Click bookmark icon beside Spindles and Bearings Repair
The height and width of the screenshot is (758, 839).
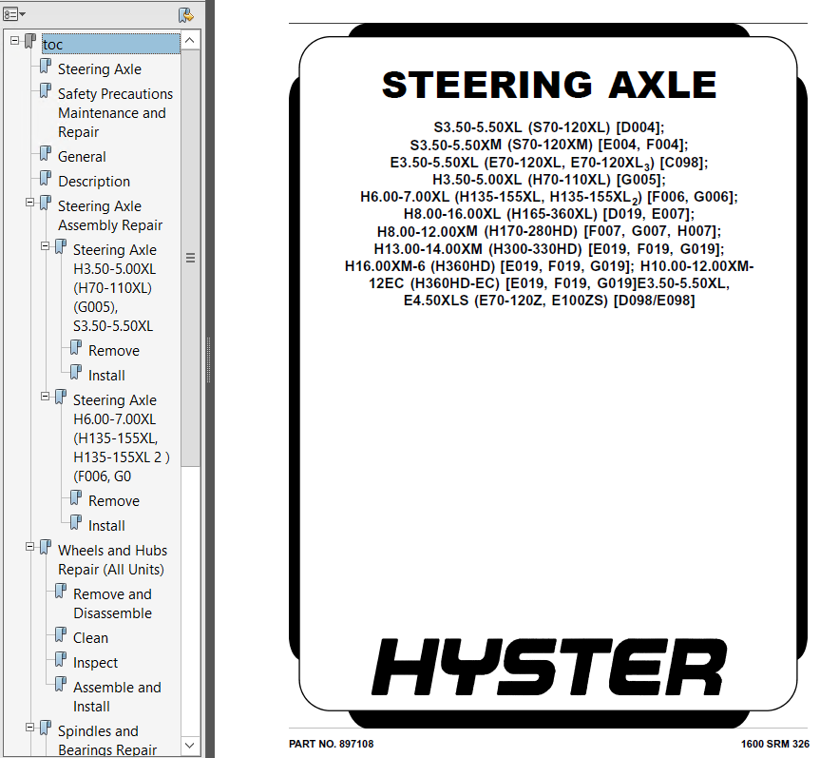(x=46, y=728)
